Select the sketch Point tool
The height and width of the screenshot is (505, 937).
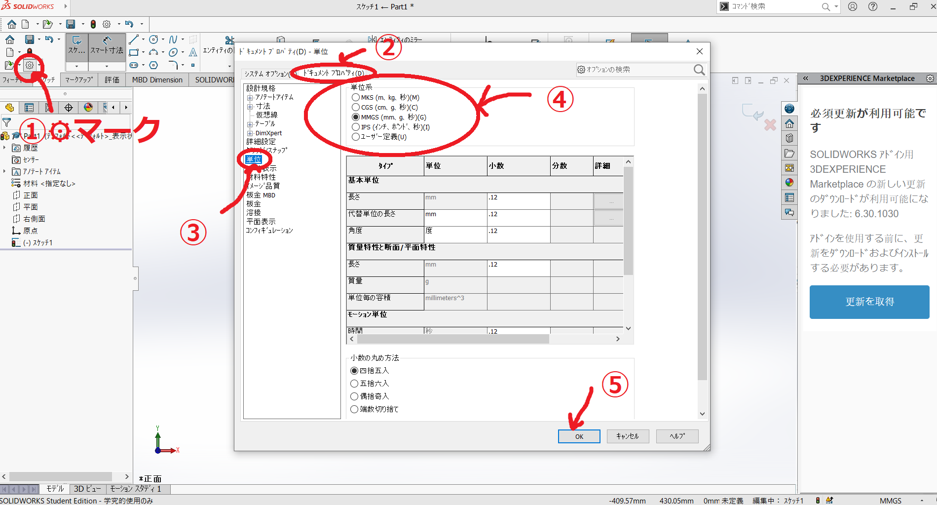click(x=193, y=65)
